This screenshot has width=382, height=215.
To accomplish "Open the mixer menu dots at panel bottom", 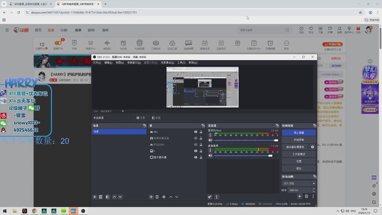I will pos(217,197).
